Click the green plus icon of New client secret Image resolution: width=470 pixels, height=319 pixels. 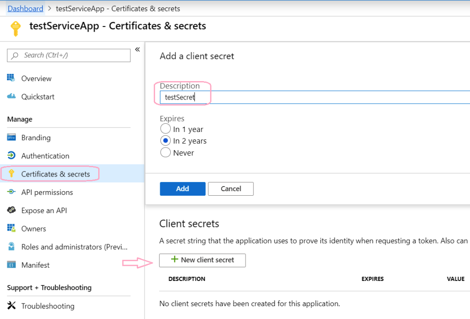[174, 259]
